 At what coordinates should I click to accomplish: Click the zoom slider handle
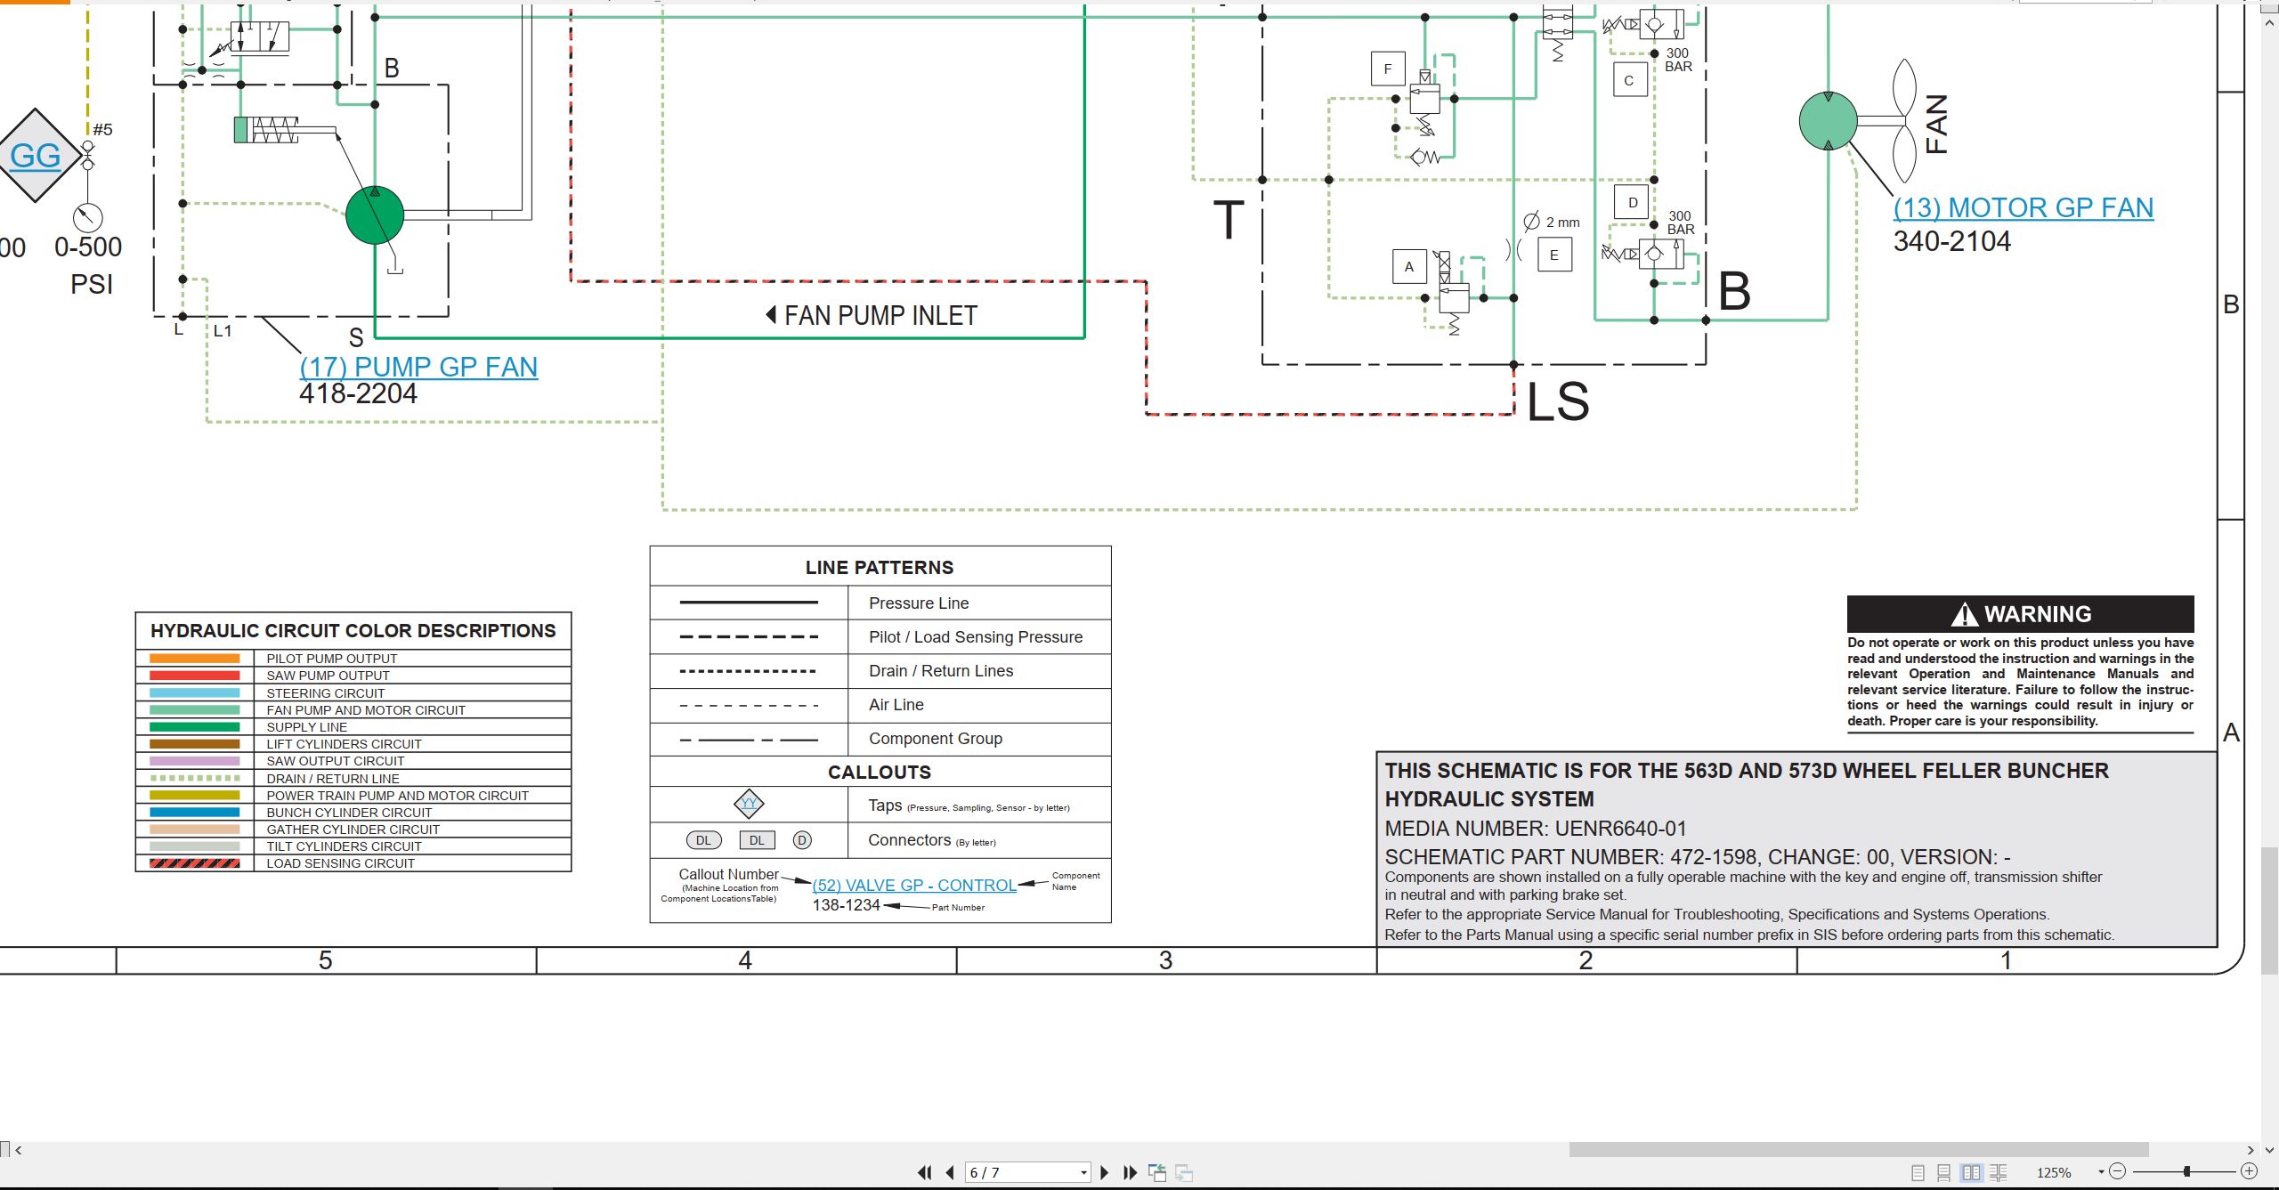(x=2186, y=1171)
